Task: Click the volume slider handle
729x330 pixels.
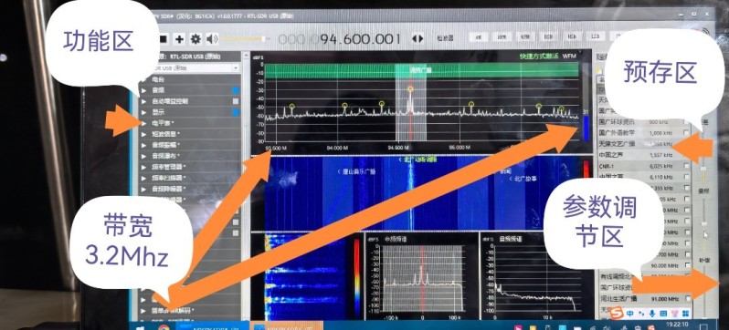Action: (263, 39)
